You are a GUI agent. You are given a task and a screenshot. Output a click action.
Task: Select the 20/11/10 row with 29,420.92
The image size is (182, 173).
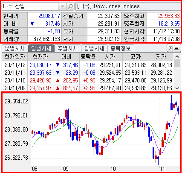pyautogui.click(x=88, y=80)
